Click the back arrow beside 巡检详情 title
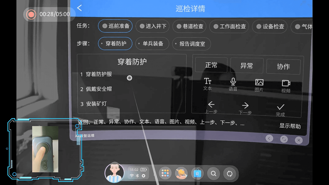The width and height of the screenshot is (329, 185). click(79, 8)
